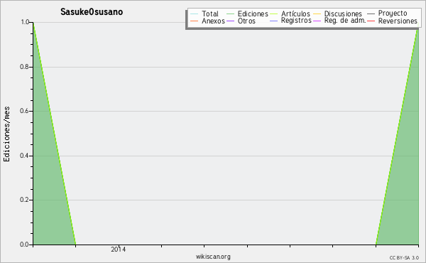Click the wikiscan.org text
This screenshot has height=263, width=426.
pyautogui.click(x=213, y=257)
